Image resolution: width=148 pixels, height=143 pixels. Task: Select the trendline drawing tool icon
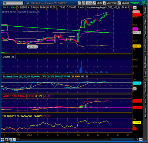pyautogui.click(x=14, y=139)
